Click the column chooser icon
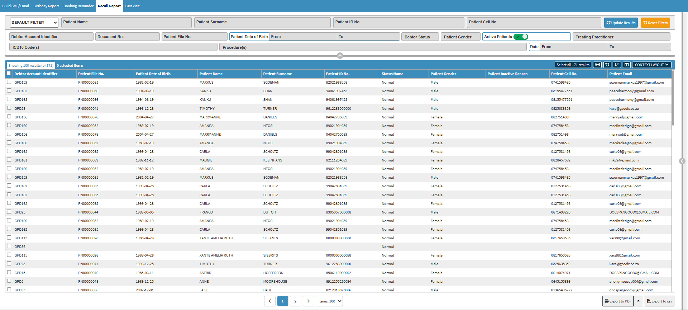The height and width of the screenshot is (310, 688). point(626,65)
